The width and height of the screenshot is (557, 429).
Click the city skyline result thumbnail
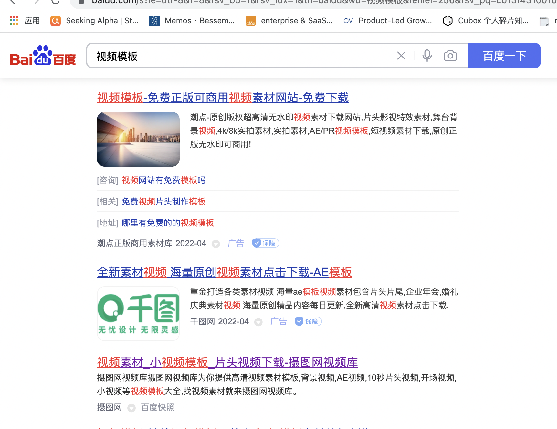pyautogui.click(x=138, y=139)
